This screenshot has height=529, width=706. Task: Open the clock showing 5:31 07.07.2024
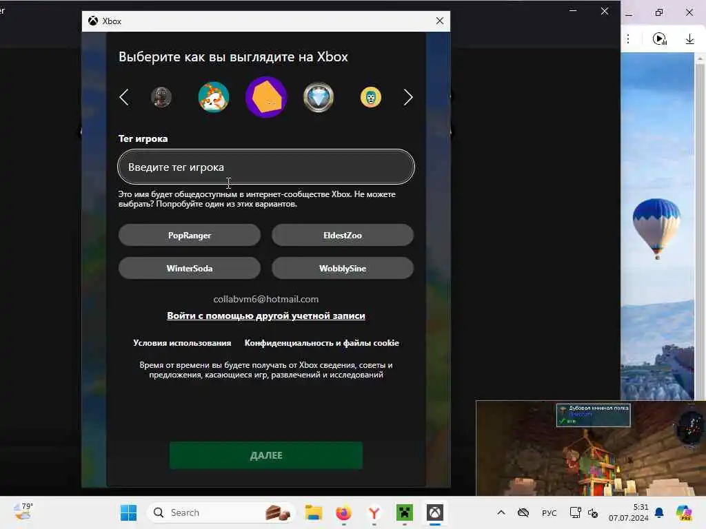coord(629,512)
